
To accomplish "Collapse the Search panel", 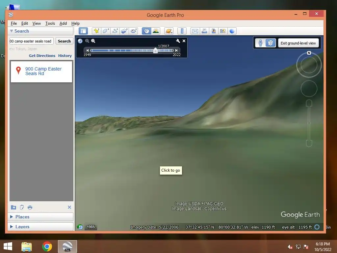I will tap(12, 31).
